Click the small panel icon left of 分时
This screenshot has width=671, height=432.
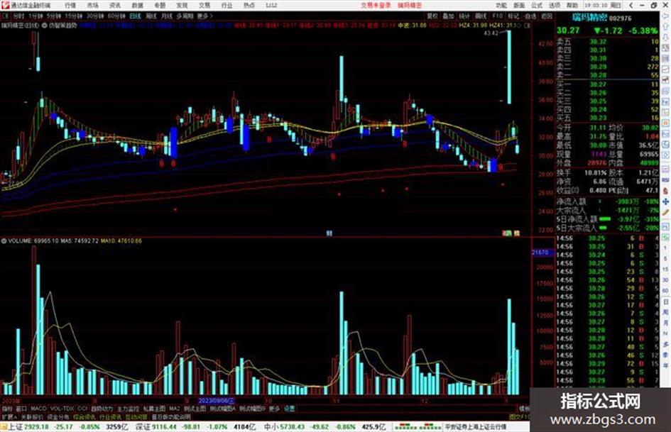click(x=6, y=16)
